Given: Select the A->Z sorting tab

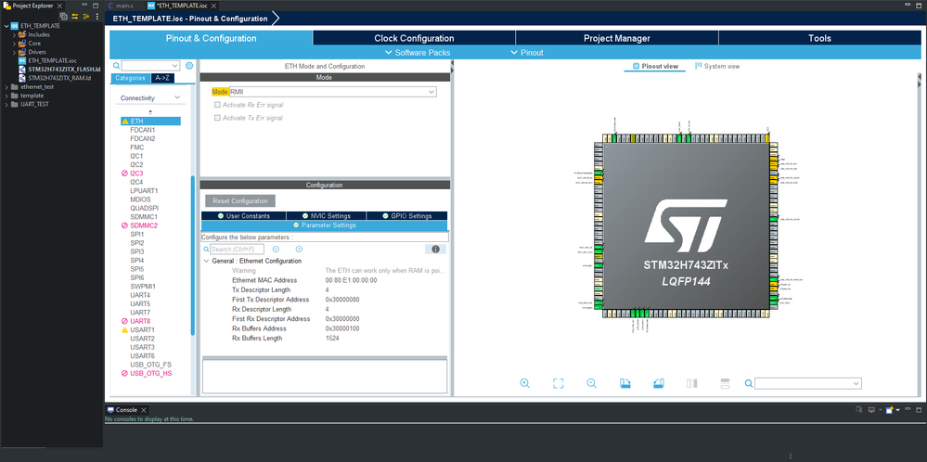Looking at the screenshot, I should tap(162, 78).
